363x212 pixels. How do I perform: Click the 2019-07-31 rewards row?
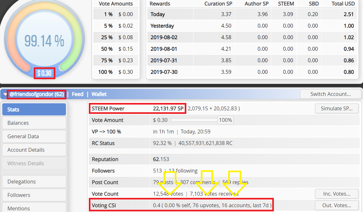point(252,60)
